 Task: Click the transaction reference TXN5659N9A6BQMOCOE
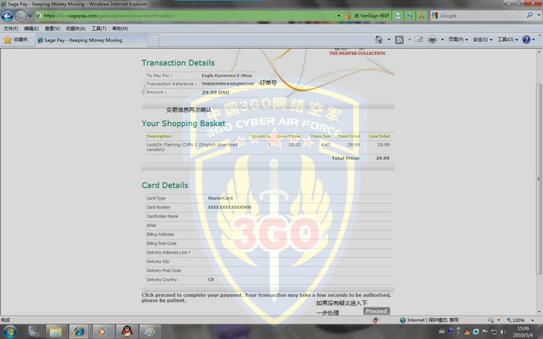227,83
